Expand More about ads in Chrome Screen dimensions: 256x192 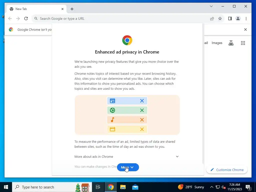coord(127,156)
